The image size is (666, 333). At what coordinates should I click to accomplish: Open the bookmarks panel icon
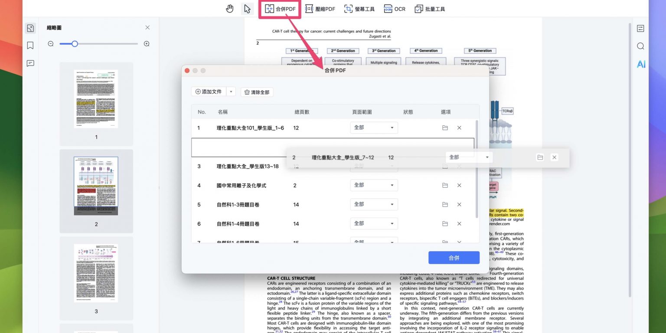(30, 46)
